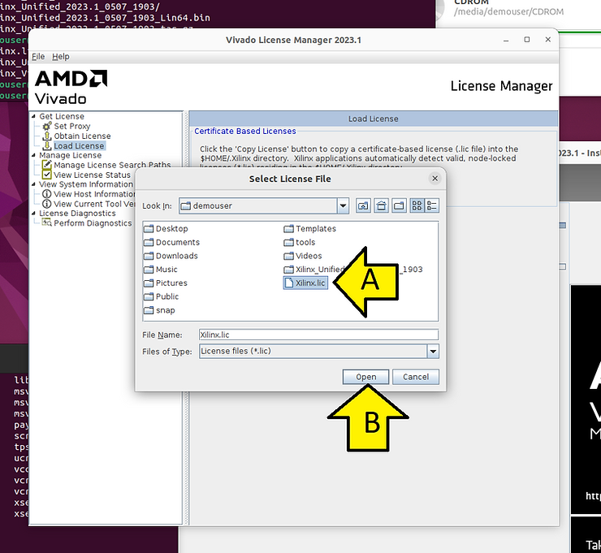Open the File menu

click(38, 57)
